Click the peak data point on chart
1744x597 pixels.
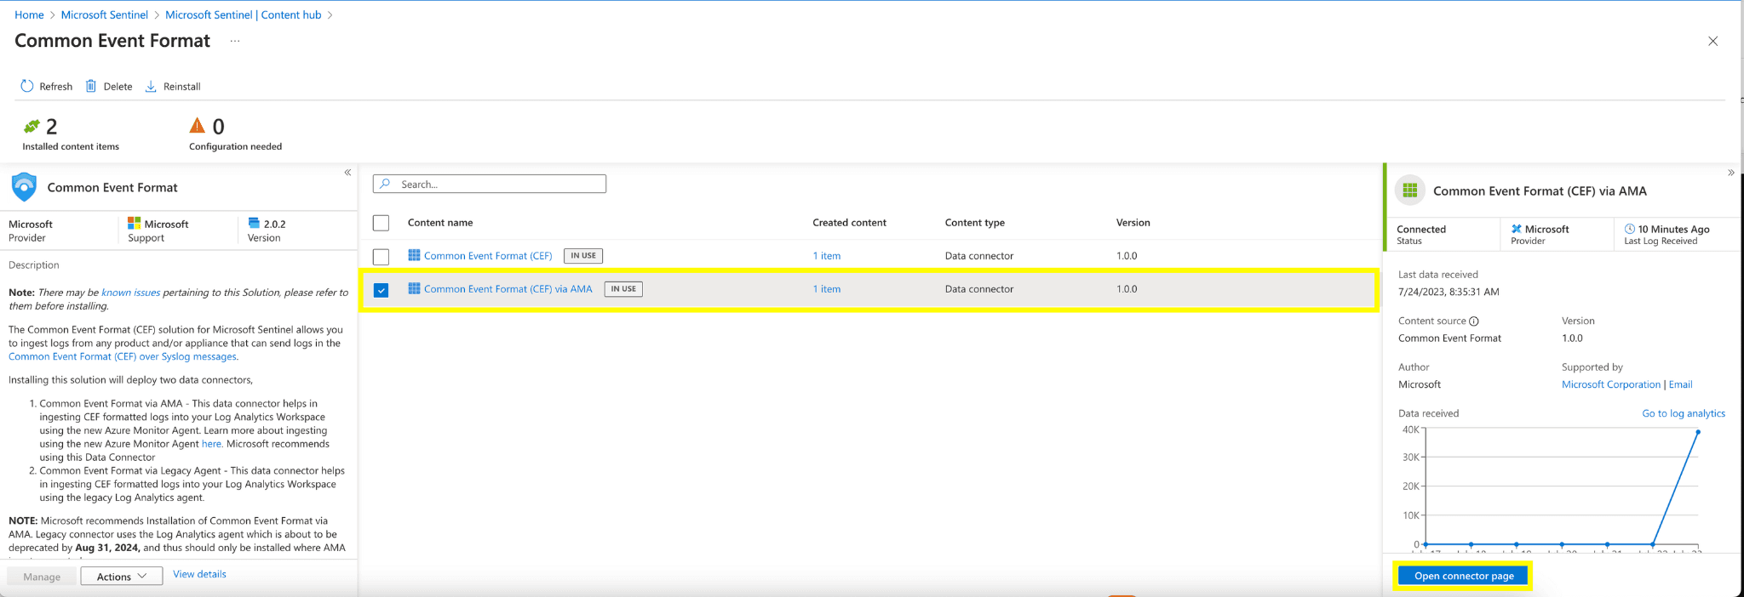tap(1697, 432)
